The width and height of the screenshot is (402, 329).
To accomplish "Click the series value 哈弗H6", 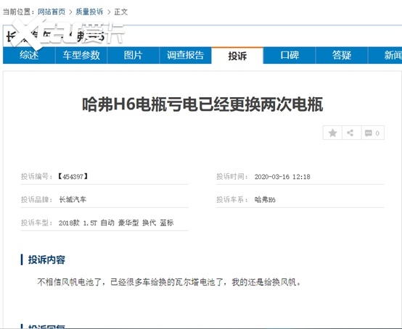I will 265,199.
